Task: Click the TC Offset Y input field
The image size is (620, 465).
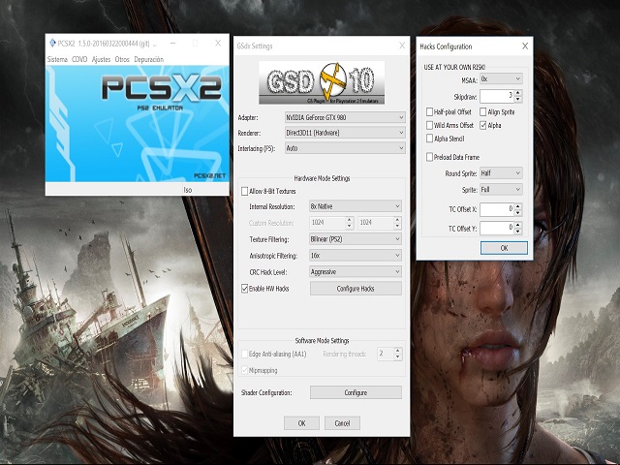Action: [x=497, y=229]
